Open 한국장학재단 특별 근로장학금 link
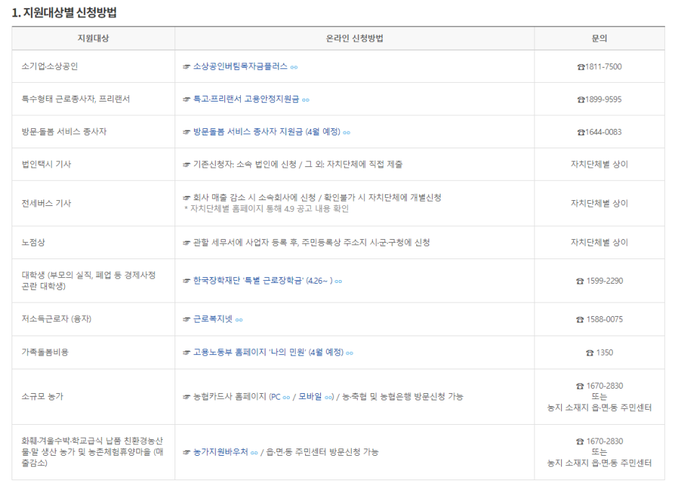The width and height of the screenshot is (675, 486). [262, 281]
